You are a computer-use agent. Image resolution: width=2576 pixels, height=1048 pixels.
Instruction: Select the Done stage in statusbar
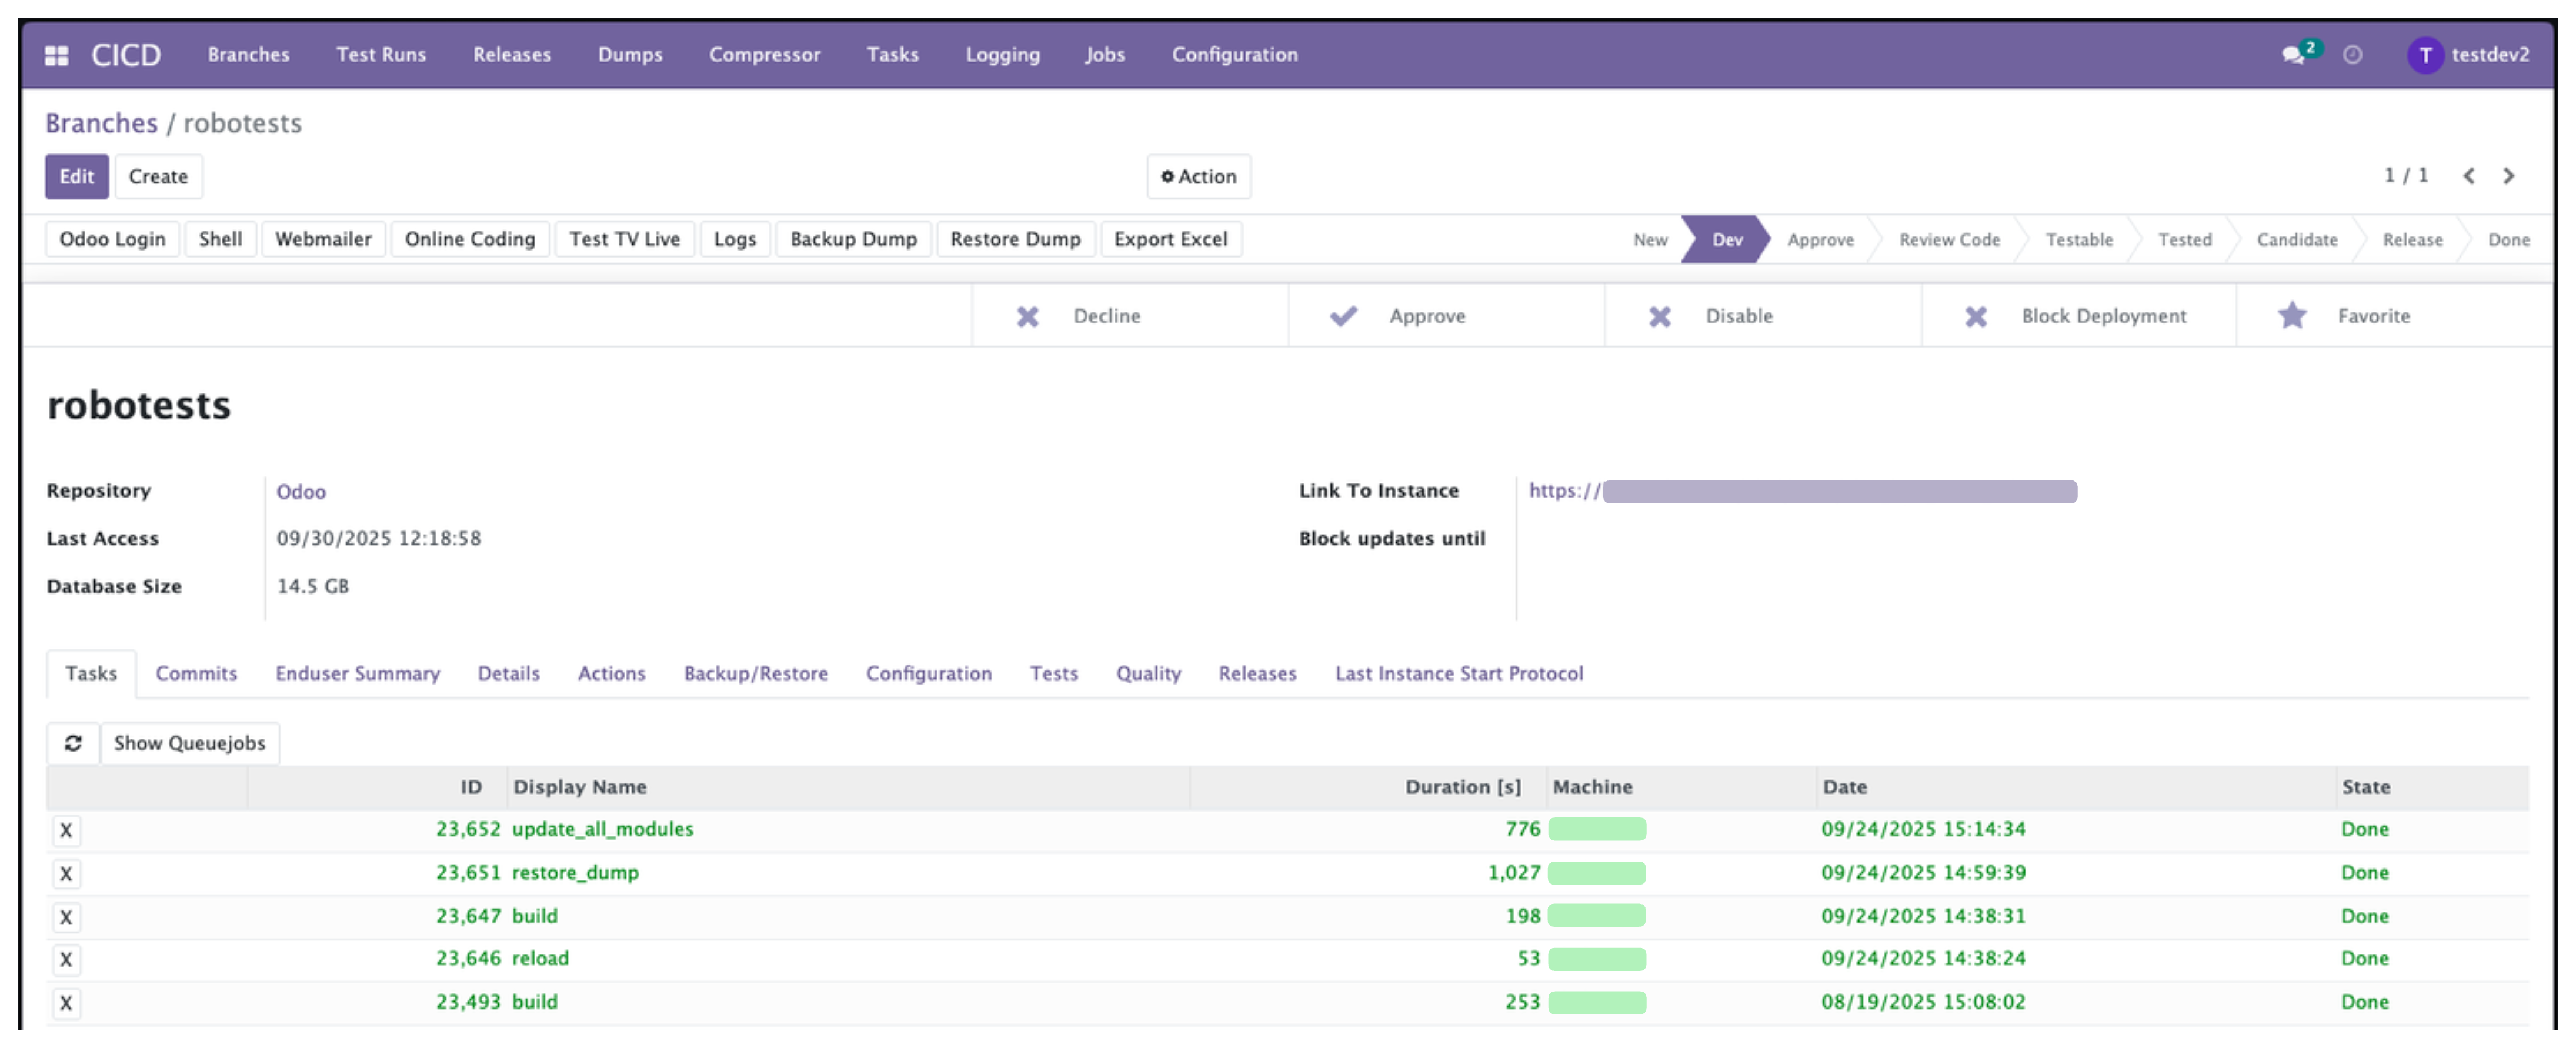coord(2508,240)
